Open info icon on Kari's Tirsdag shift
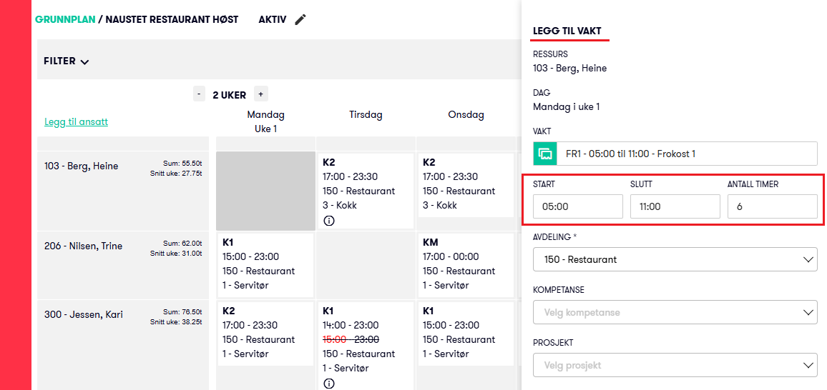The height and width of the screenshot is (390, 827). 329,384
